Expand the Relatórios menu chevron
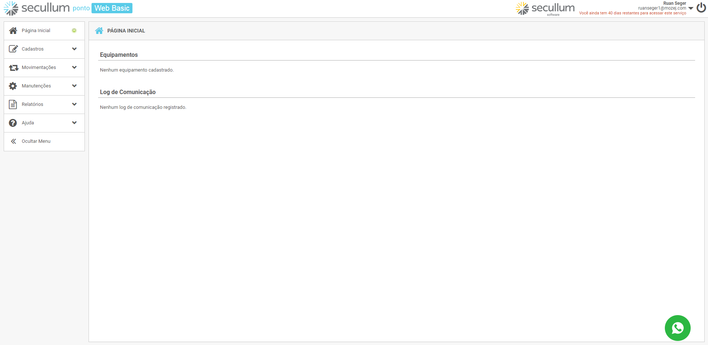 (x=75, y=104)
